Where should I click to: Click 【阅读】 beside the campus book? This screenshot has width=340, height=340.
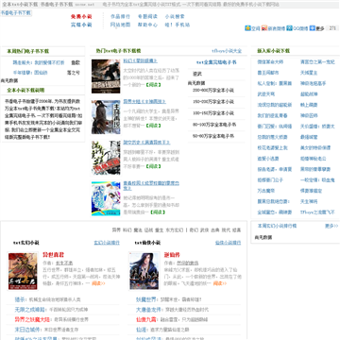click(158, 212)
